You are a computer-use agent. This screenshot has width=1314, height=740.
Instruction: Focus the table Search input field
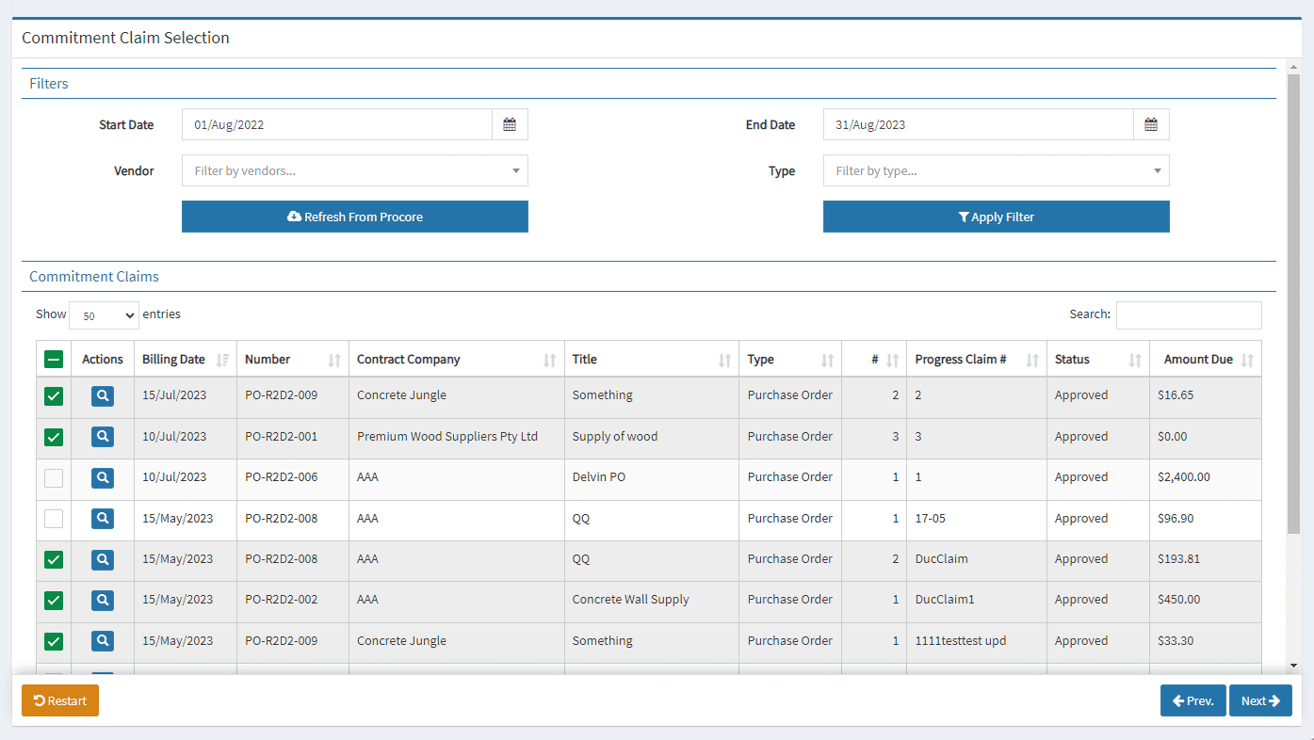point(1188,315)
